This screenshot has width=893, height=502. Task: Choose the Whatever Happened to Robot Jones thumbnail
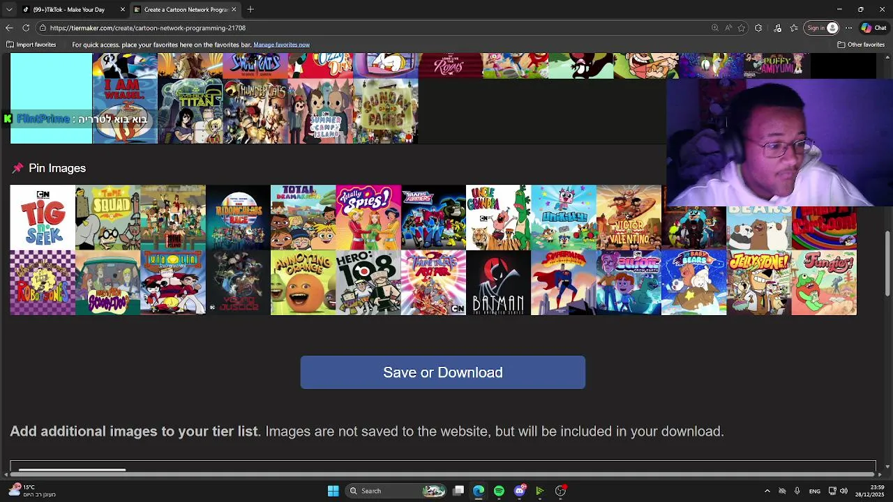coord(43,282)
